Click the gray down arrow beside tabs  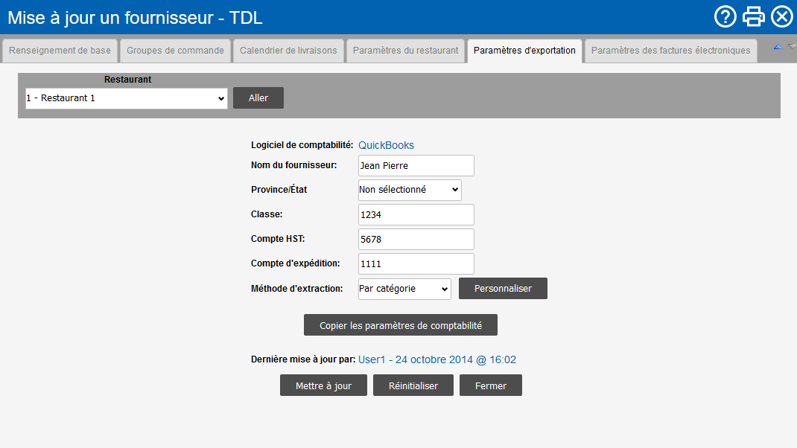[x=792, y=47]
